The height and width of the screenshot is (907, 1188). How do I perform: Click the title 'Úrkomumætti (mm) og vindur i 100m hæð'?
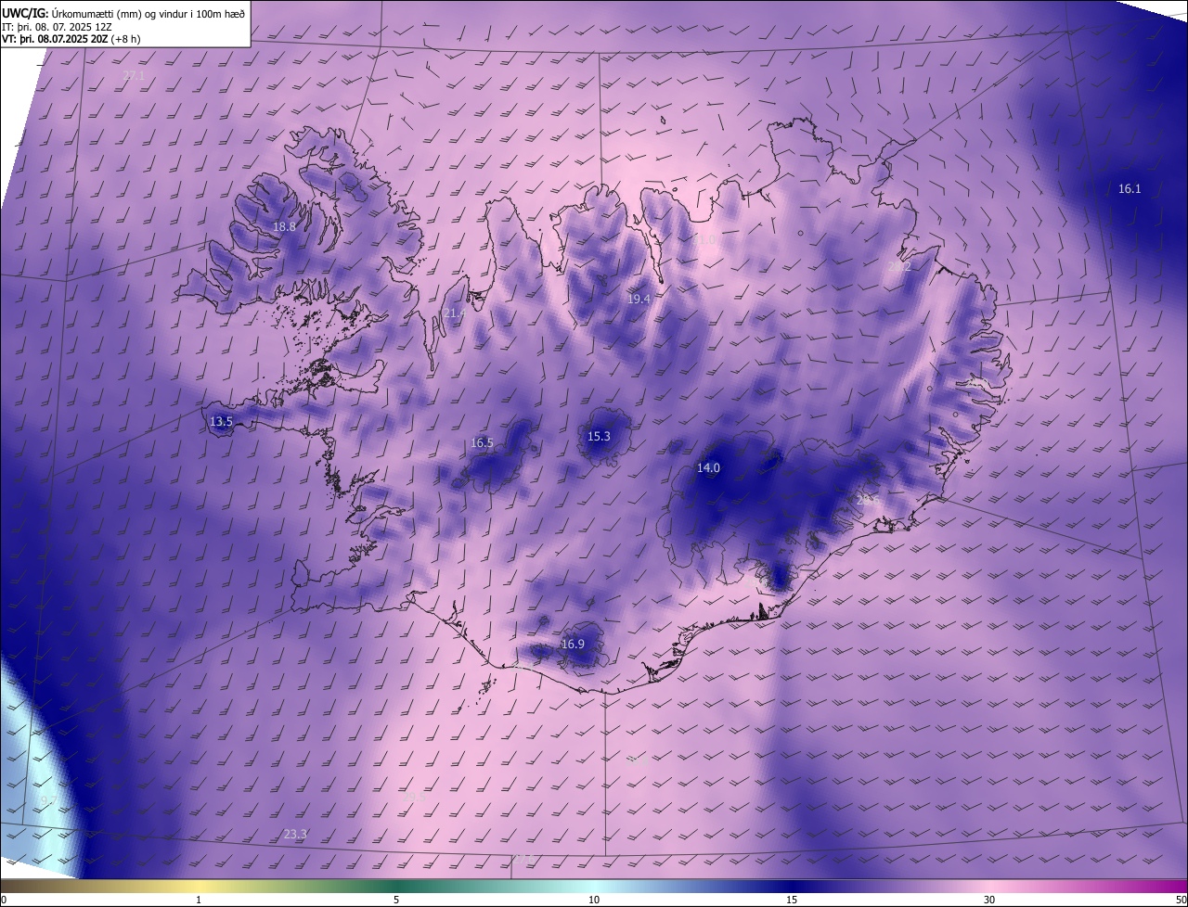point(148,13)
